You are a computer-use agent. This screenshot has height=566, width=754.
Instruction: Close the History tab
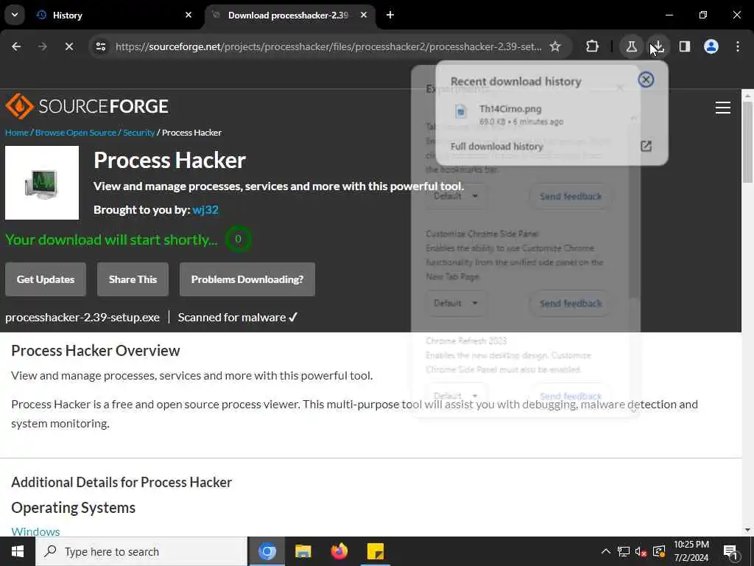click(x=188, y=15)
